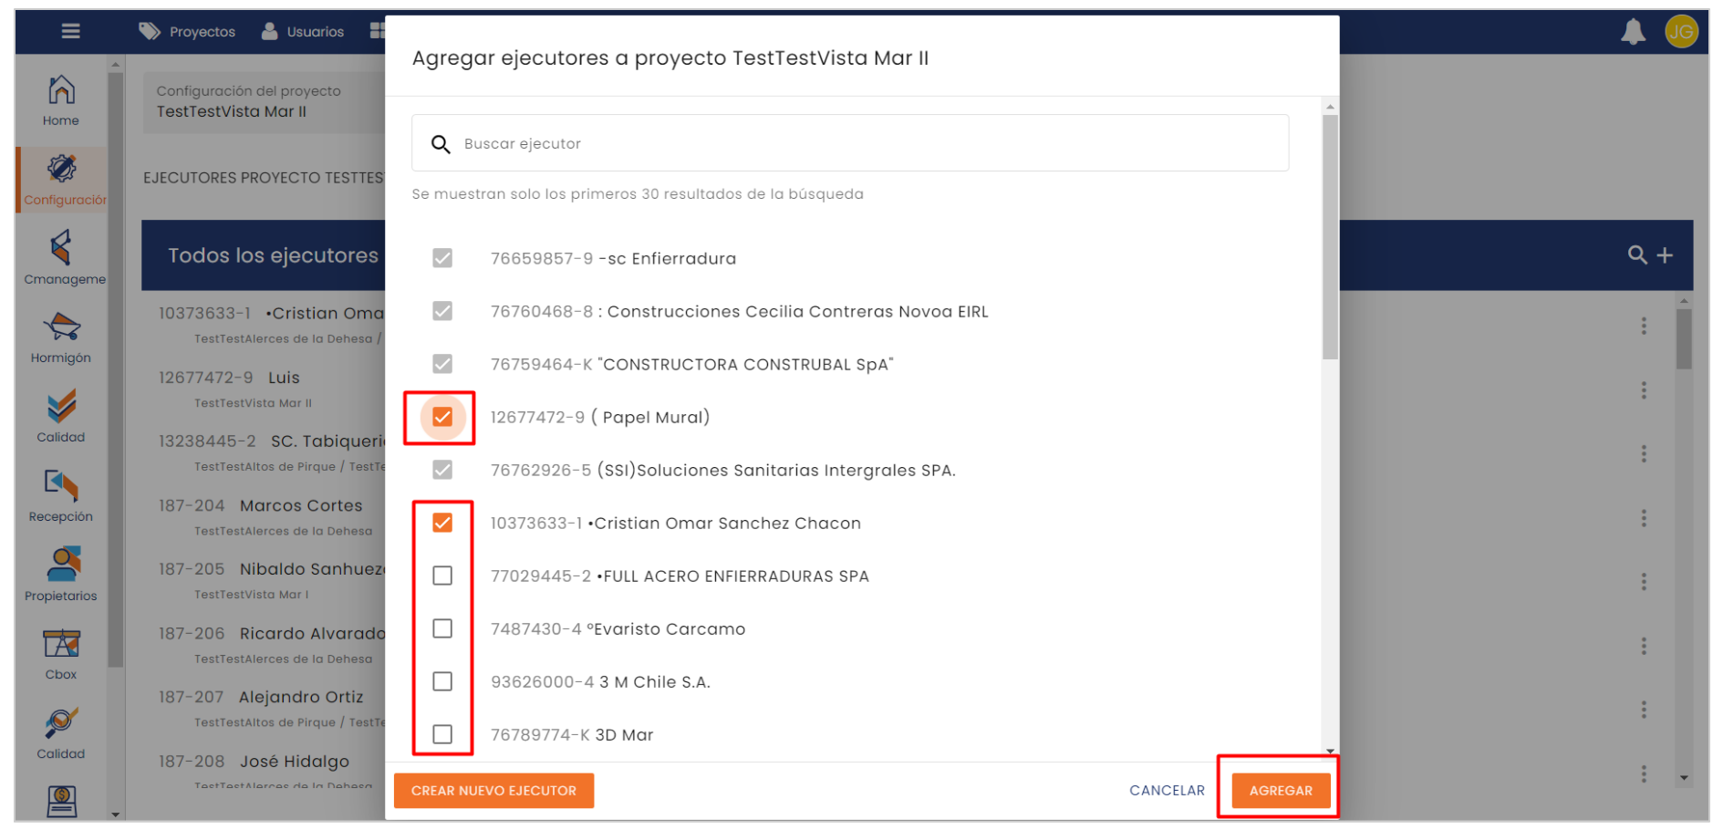Uncheck the Papel Mural checkbox
This screenshot has height=830, width=1713.
442,418
